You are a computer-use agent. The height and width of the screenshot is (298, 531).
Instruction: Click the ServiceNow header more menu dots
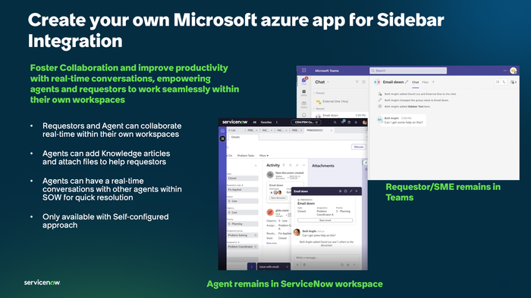277,123
